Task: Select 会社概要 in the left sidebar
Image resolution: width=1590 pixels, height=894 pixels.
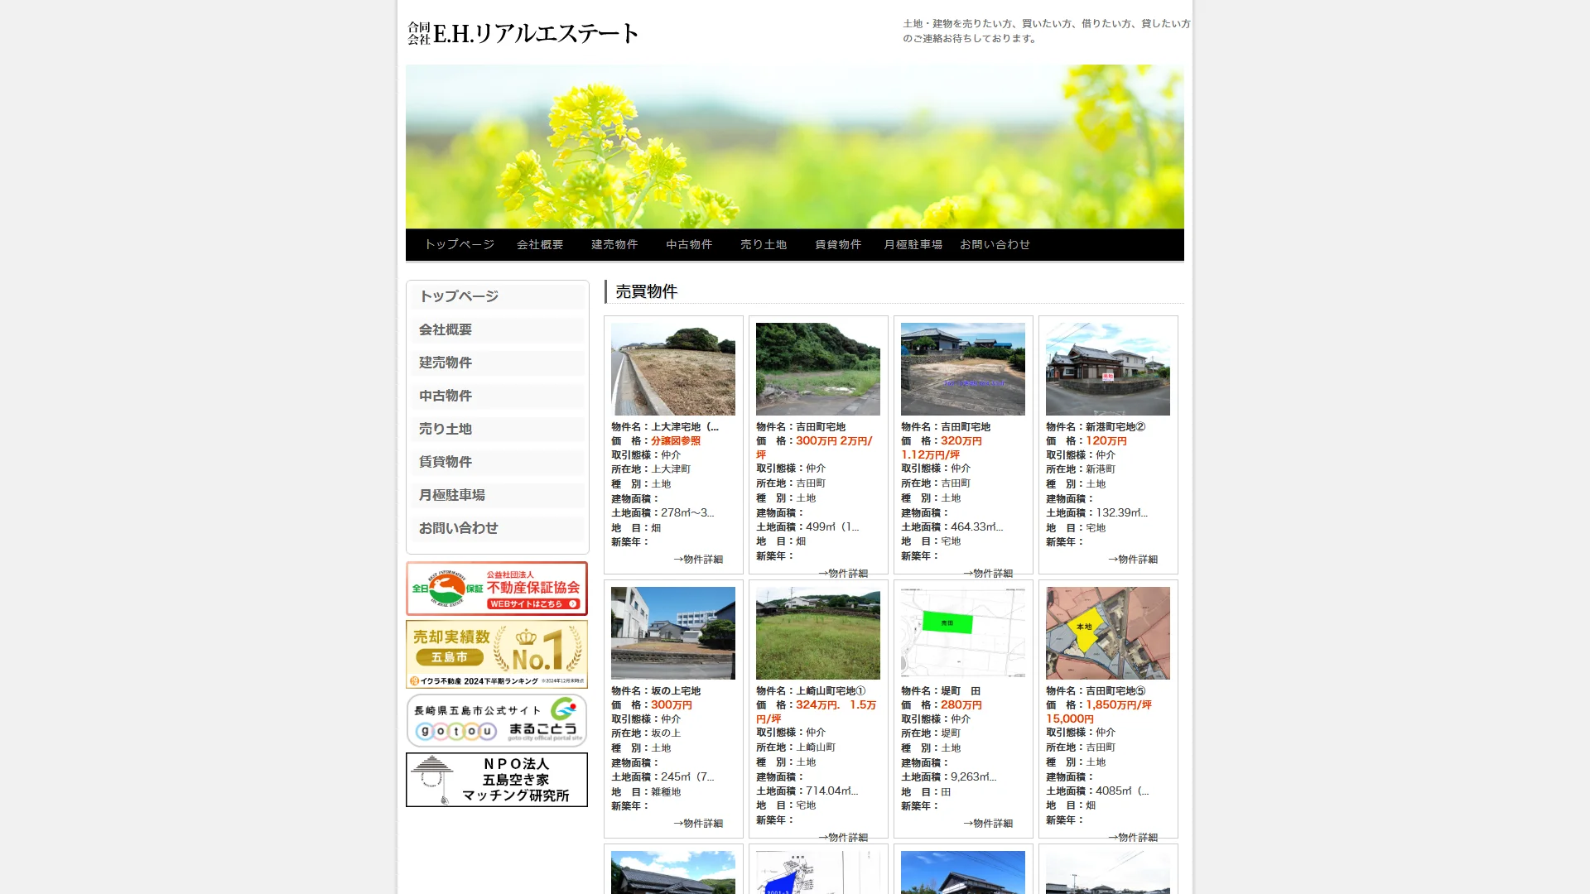Action: [x=498, y=329]
